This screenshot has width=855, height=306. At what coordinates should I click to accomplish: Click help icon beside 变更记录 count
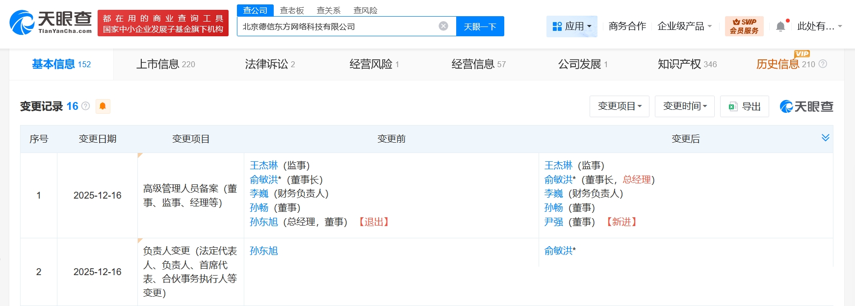coord(86,106)
